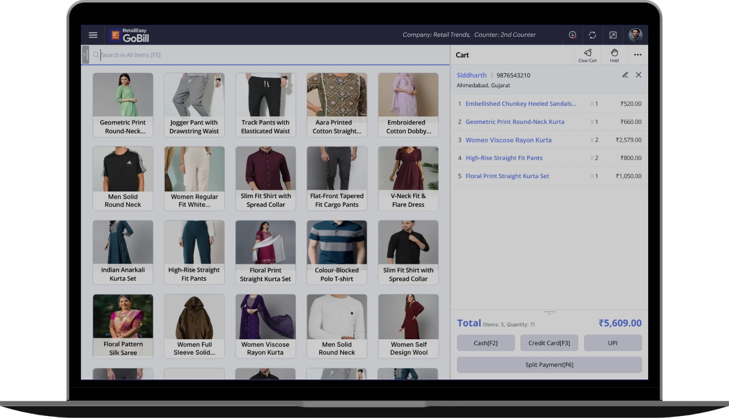Edit customer details via the pencil icon
729x418 pixels.
coord(625,74)
